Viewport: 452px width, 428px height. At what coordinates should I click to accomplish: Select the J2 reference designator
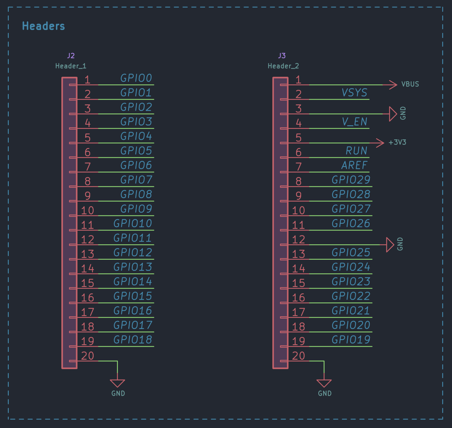coord(71,56)
